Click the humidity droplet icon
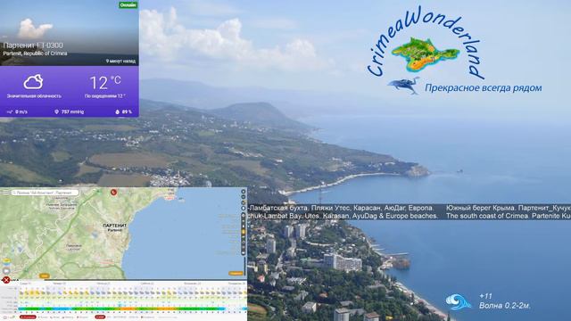The image size is (571, 321). coord(117,111)
